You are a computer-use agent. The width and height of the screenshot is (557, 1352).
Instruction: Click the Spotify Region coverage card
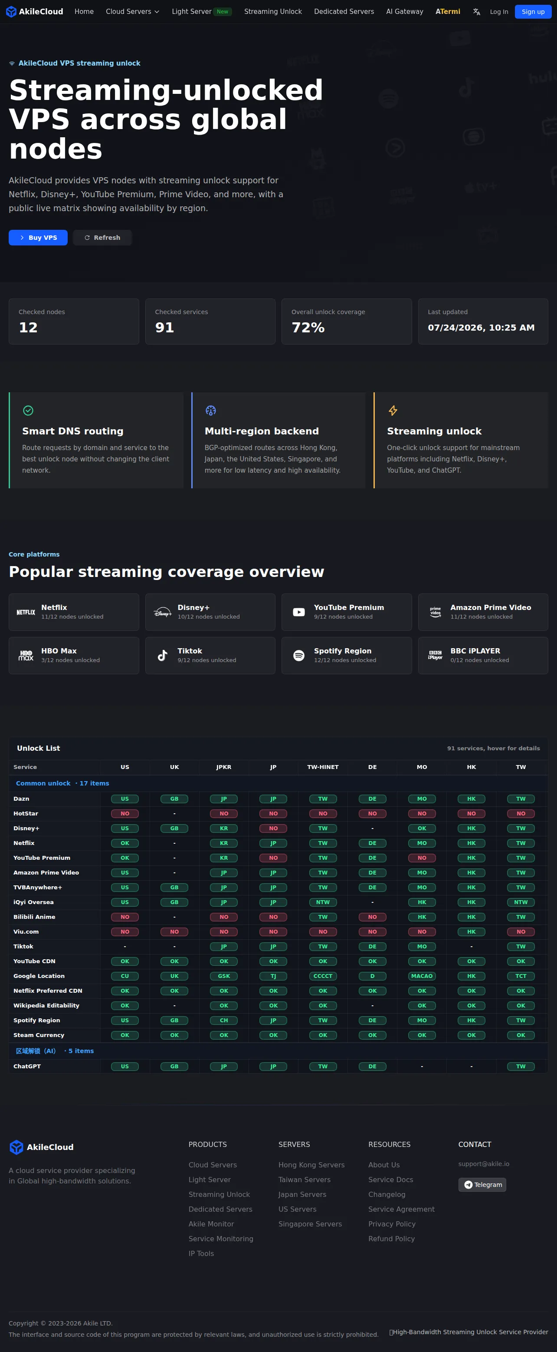pyautogui.click(x=346, y=656)
